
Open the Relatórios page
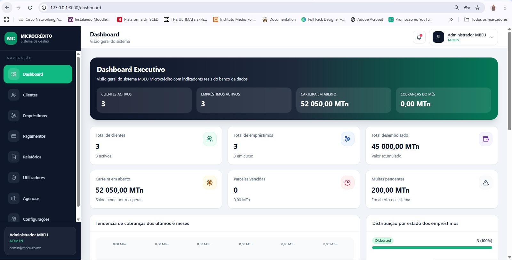point(32,157)
